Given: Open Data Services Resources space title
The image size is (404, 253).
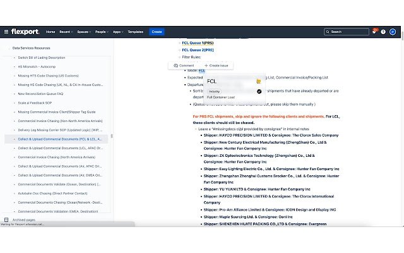Looking at the screenshot, I should click(x=31, y=48).
